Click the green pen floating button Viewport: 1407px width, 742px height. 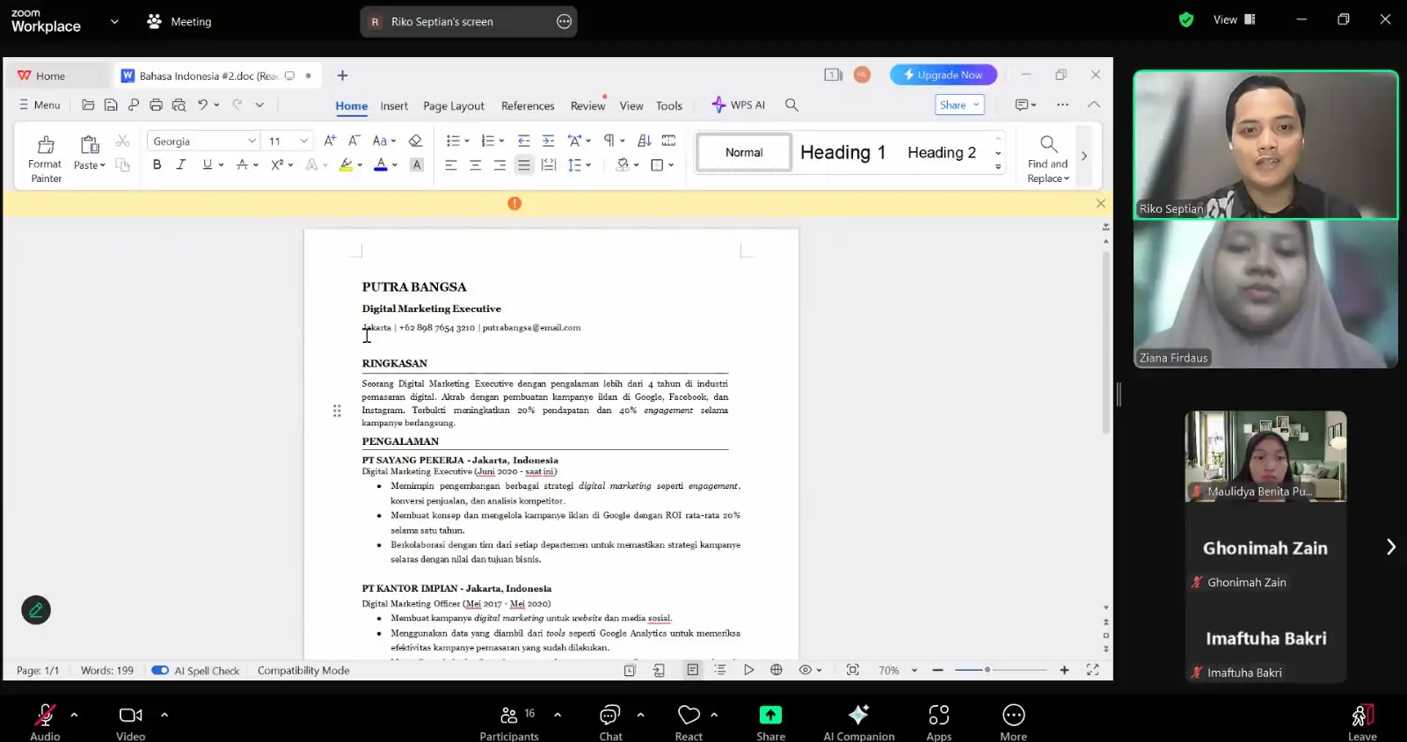(x=36, y=610)
